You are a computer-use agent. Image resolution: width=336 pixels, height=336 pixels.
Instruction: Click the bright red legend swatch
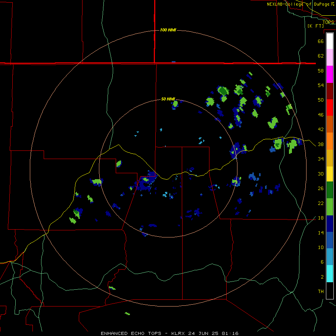pos(330,108)
